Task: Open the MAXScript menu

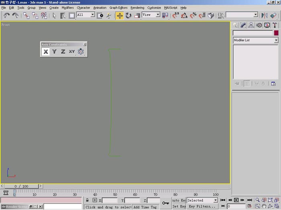Action: coord(171,8)
